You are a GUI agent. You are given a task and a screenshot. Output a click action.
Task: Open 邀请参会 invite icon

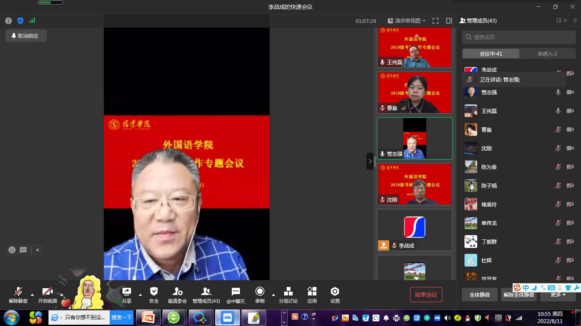pos(177,292)
